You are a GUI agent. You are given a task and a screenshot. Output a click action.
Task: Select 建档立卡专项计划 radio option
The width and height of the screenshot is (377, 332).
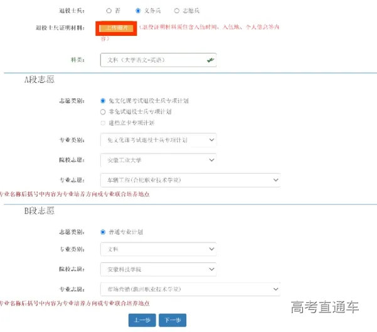coord(103,123)
